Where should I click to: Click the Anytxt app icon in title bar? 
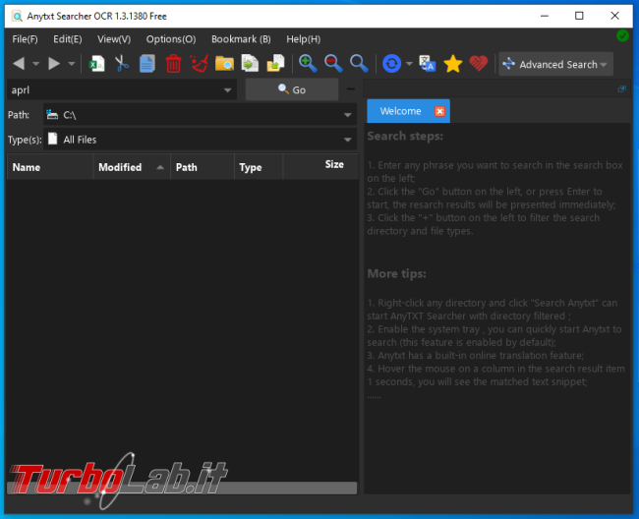(x=17, y=17)
